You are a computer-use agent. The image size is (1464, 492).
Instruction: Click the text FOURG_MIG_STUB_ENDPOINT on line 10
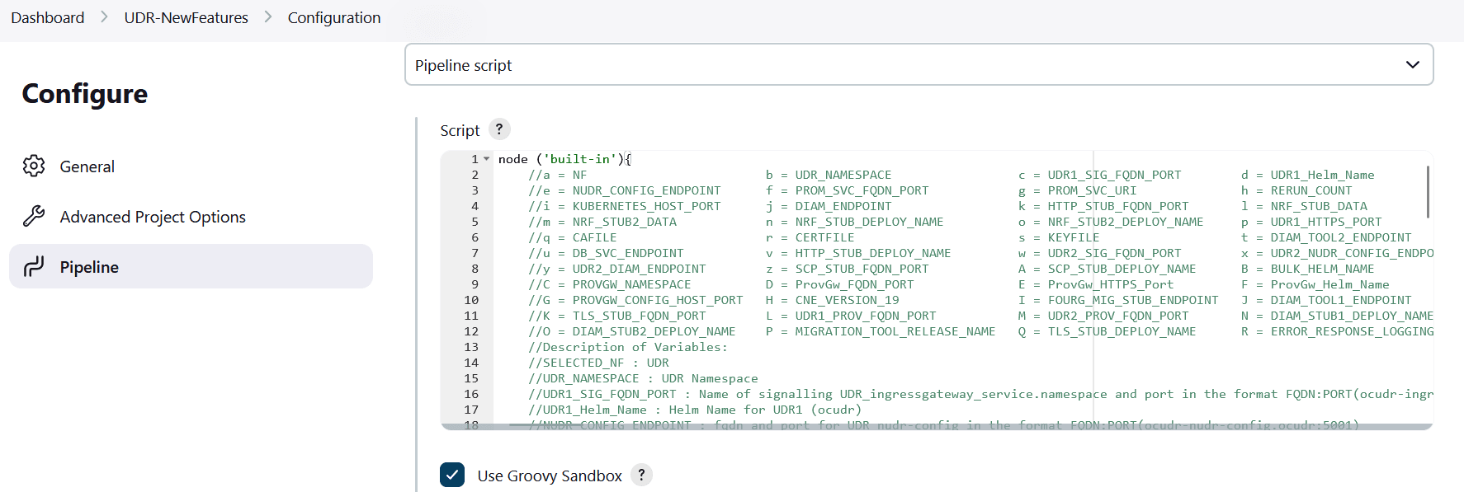click(x=1133, y=300)
